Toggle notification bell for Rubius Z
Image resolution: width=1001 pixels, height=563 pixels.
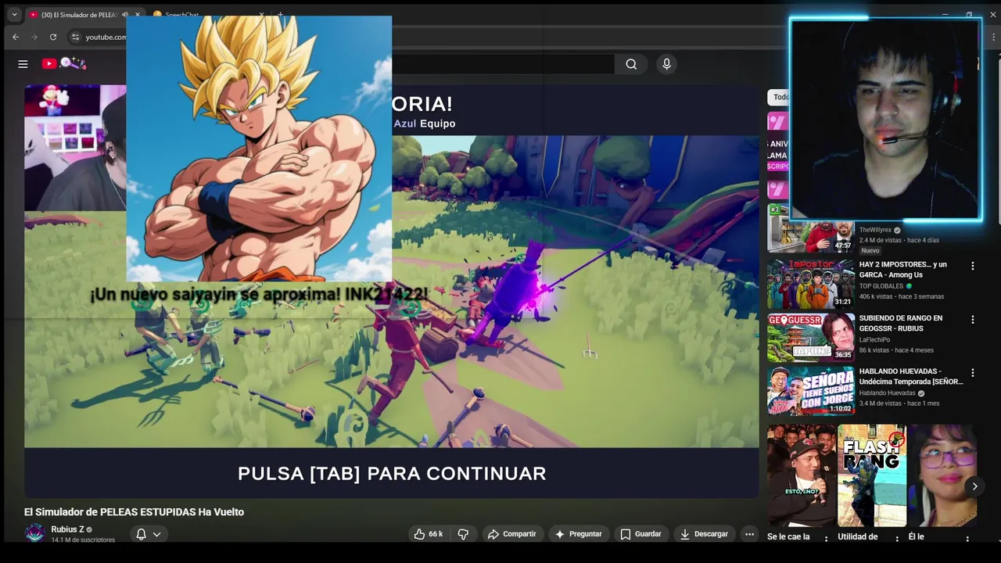142,534
